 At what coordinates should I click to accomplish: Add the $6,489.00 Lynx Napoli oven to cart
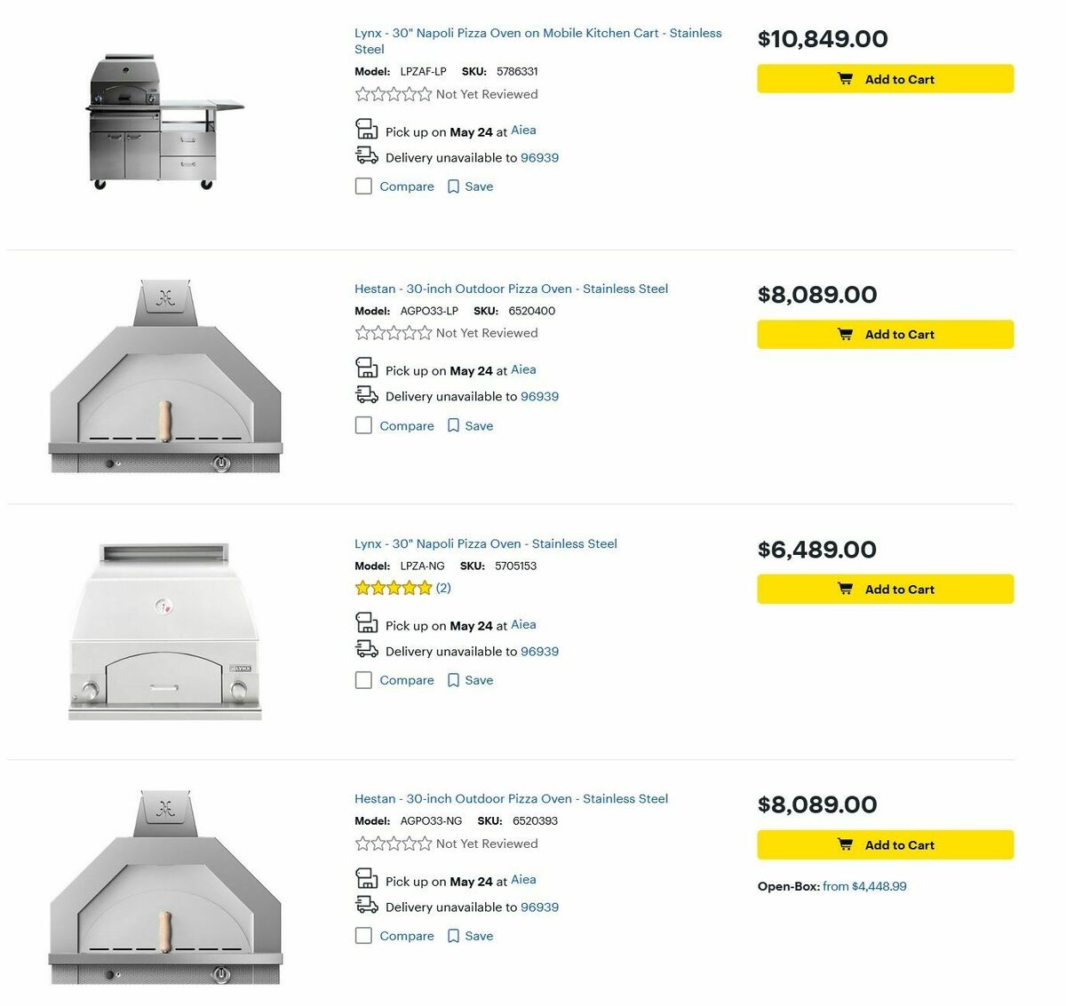click(x=885, y=590)
